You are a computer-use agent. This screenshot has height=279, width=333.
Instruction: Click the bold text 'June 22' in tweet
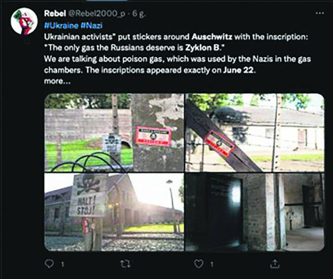(x=238, y=70)
